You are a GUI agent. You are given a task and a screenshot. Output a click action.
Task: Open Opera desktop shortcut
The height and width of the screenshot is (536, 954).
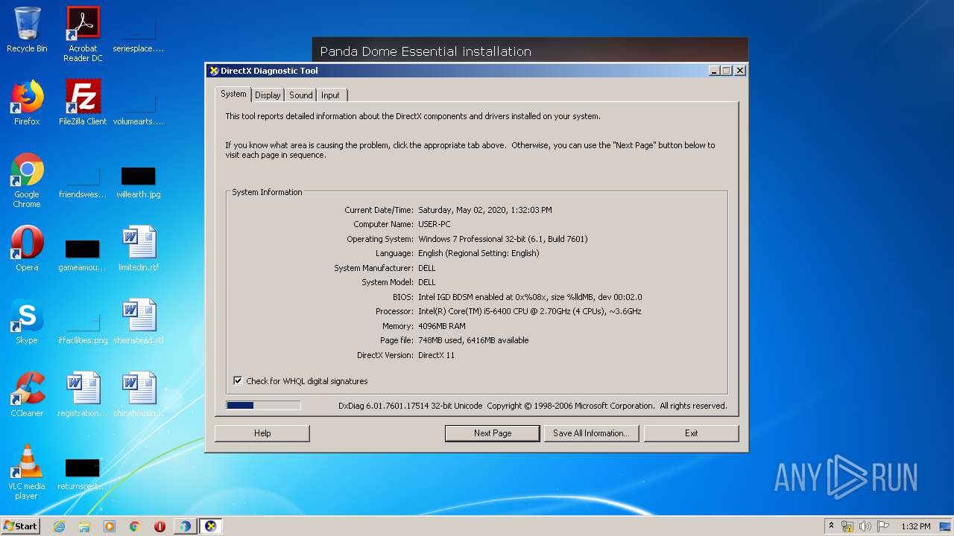click(x=27, y=249)
